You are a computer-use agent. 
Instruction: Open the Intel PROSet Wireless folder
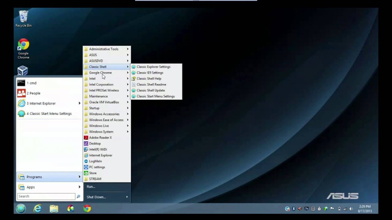tap(107, 90)
